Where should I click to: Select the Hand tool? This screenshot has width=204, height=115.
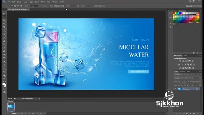(4, 75)
